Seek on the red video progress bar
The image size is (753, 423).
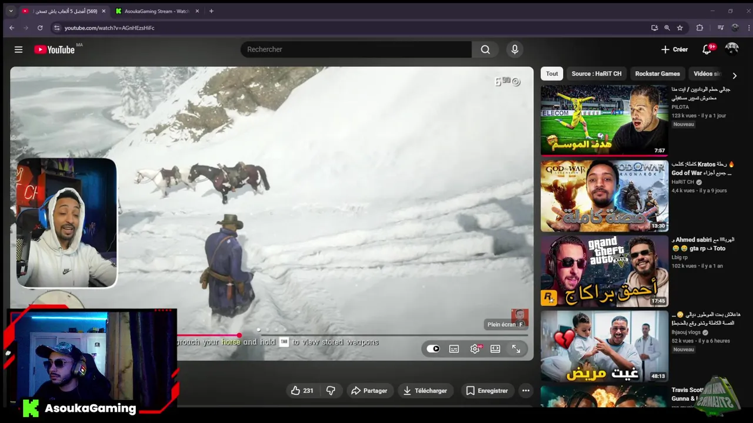pos(353,335)
